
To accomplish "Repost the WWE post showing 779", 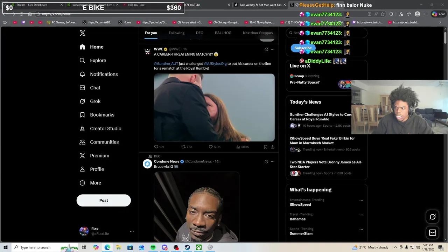I will coord(186,147).
